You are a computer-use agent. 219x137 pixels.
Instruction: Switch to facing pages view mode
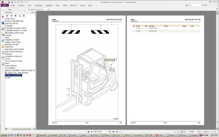point(182,132)
